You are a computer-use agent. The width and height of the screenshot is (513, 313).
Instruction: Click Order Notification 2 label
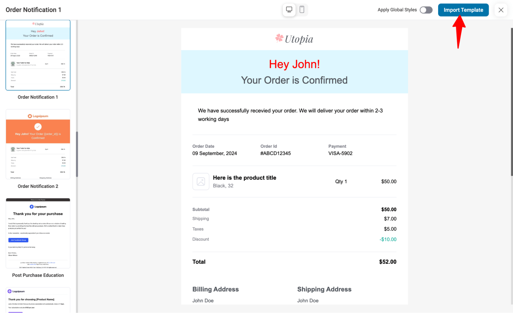coord(38,186)
